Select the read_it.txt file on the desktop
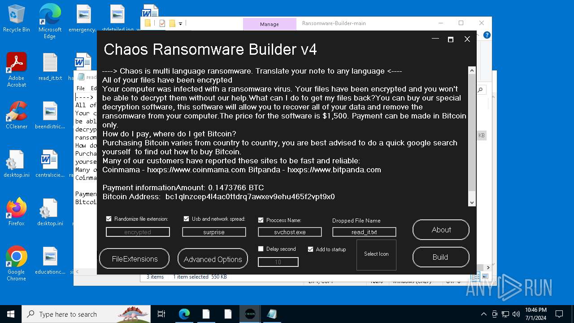This screenshot has height=323, width=574. 50,67
